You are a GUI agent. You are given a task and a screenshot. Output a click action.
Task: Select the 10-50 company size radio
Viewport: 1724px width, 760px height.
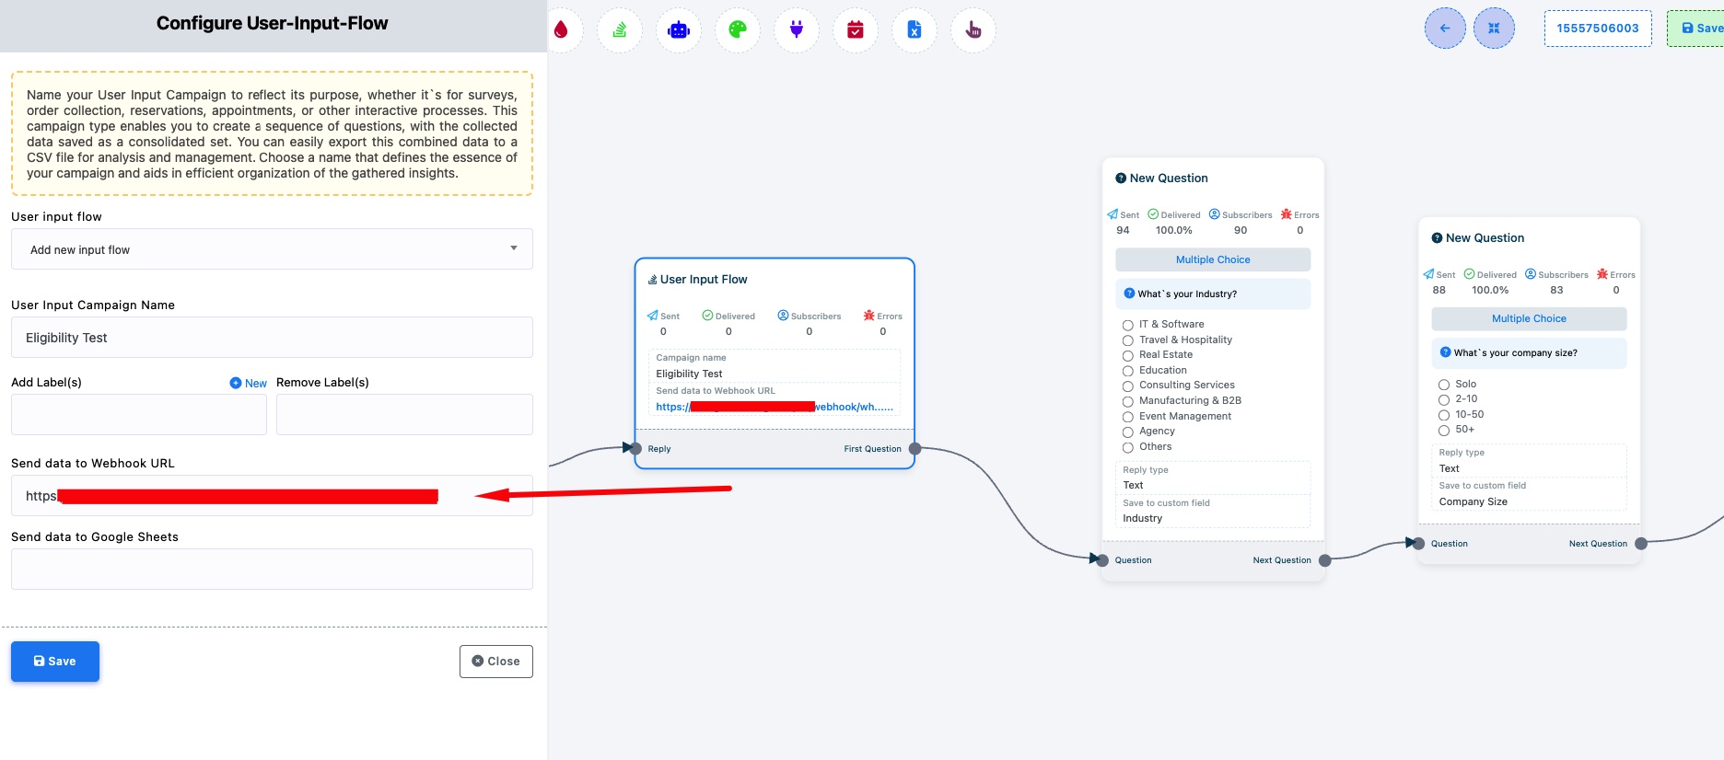click(1443, 415)
